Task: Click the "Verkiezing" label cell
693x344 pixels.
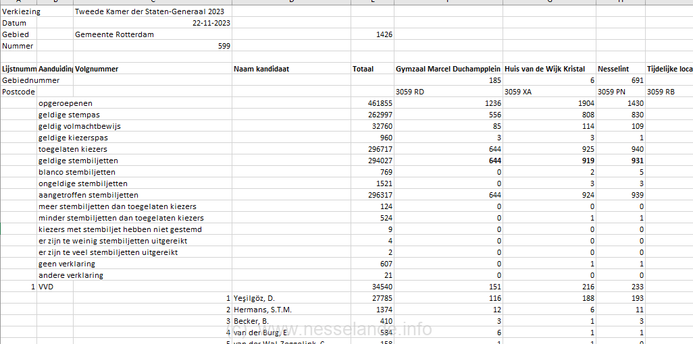Action: [21, 11]
